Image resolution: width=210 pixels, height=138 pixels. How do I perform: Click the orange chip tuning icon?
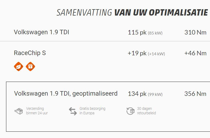[31, 66]
